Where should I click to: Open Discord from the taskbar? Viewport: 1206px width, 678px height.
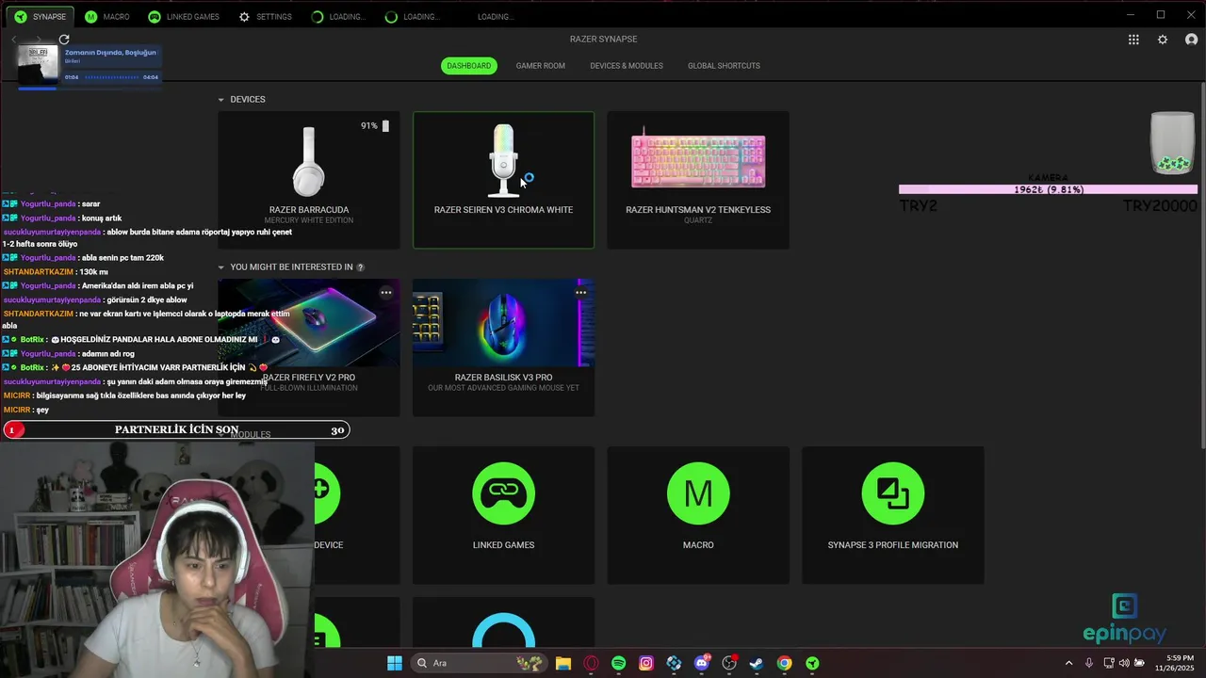[x=702, y=663]
